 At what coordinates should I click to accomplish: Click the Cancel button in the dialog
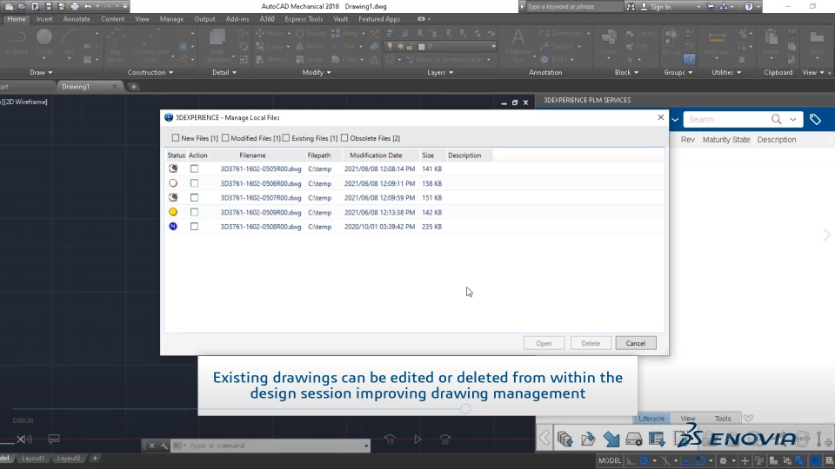[635, 343]
